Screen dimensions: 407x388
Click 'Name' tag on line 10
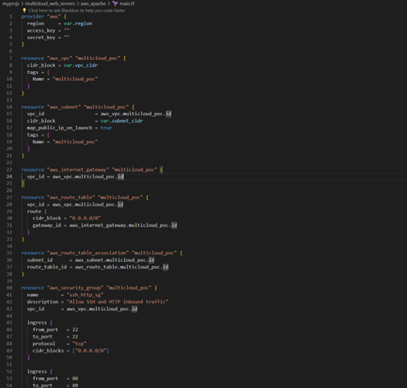pyautogui.click(x=38, y=79)
